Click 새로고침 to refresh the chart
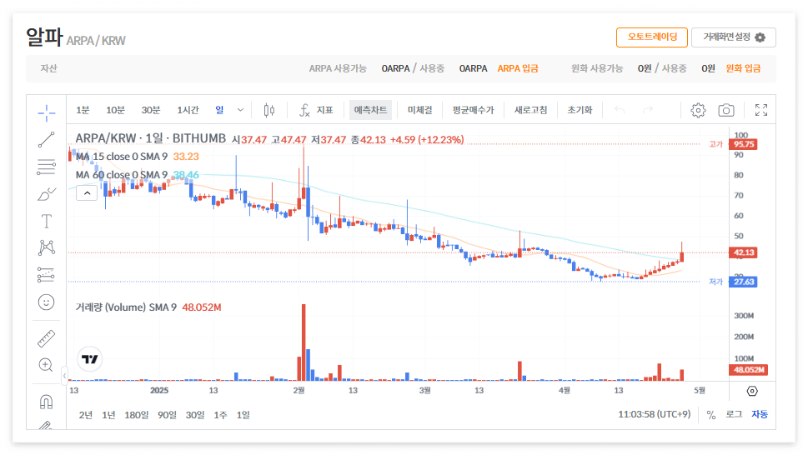The height and width of the screenshot is (455, 808). point(530,110)
